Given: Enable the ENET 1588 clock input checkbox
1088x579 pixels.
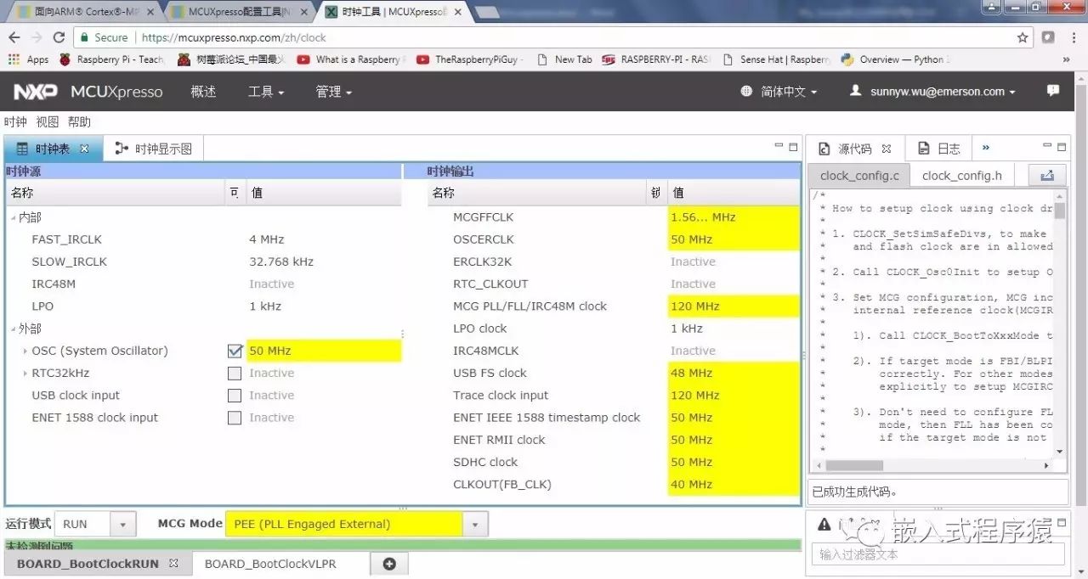Looking at the screenshot, I should coord(235,418).
